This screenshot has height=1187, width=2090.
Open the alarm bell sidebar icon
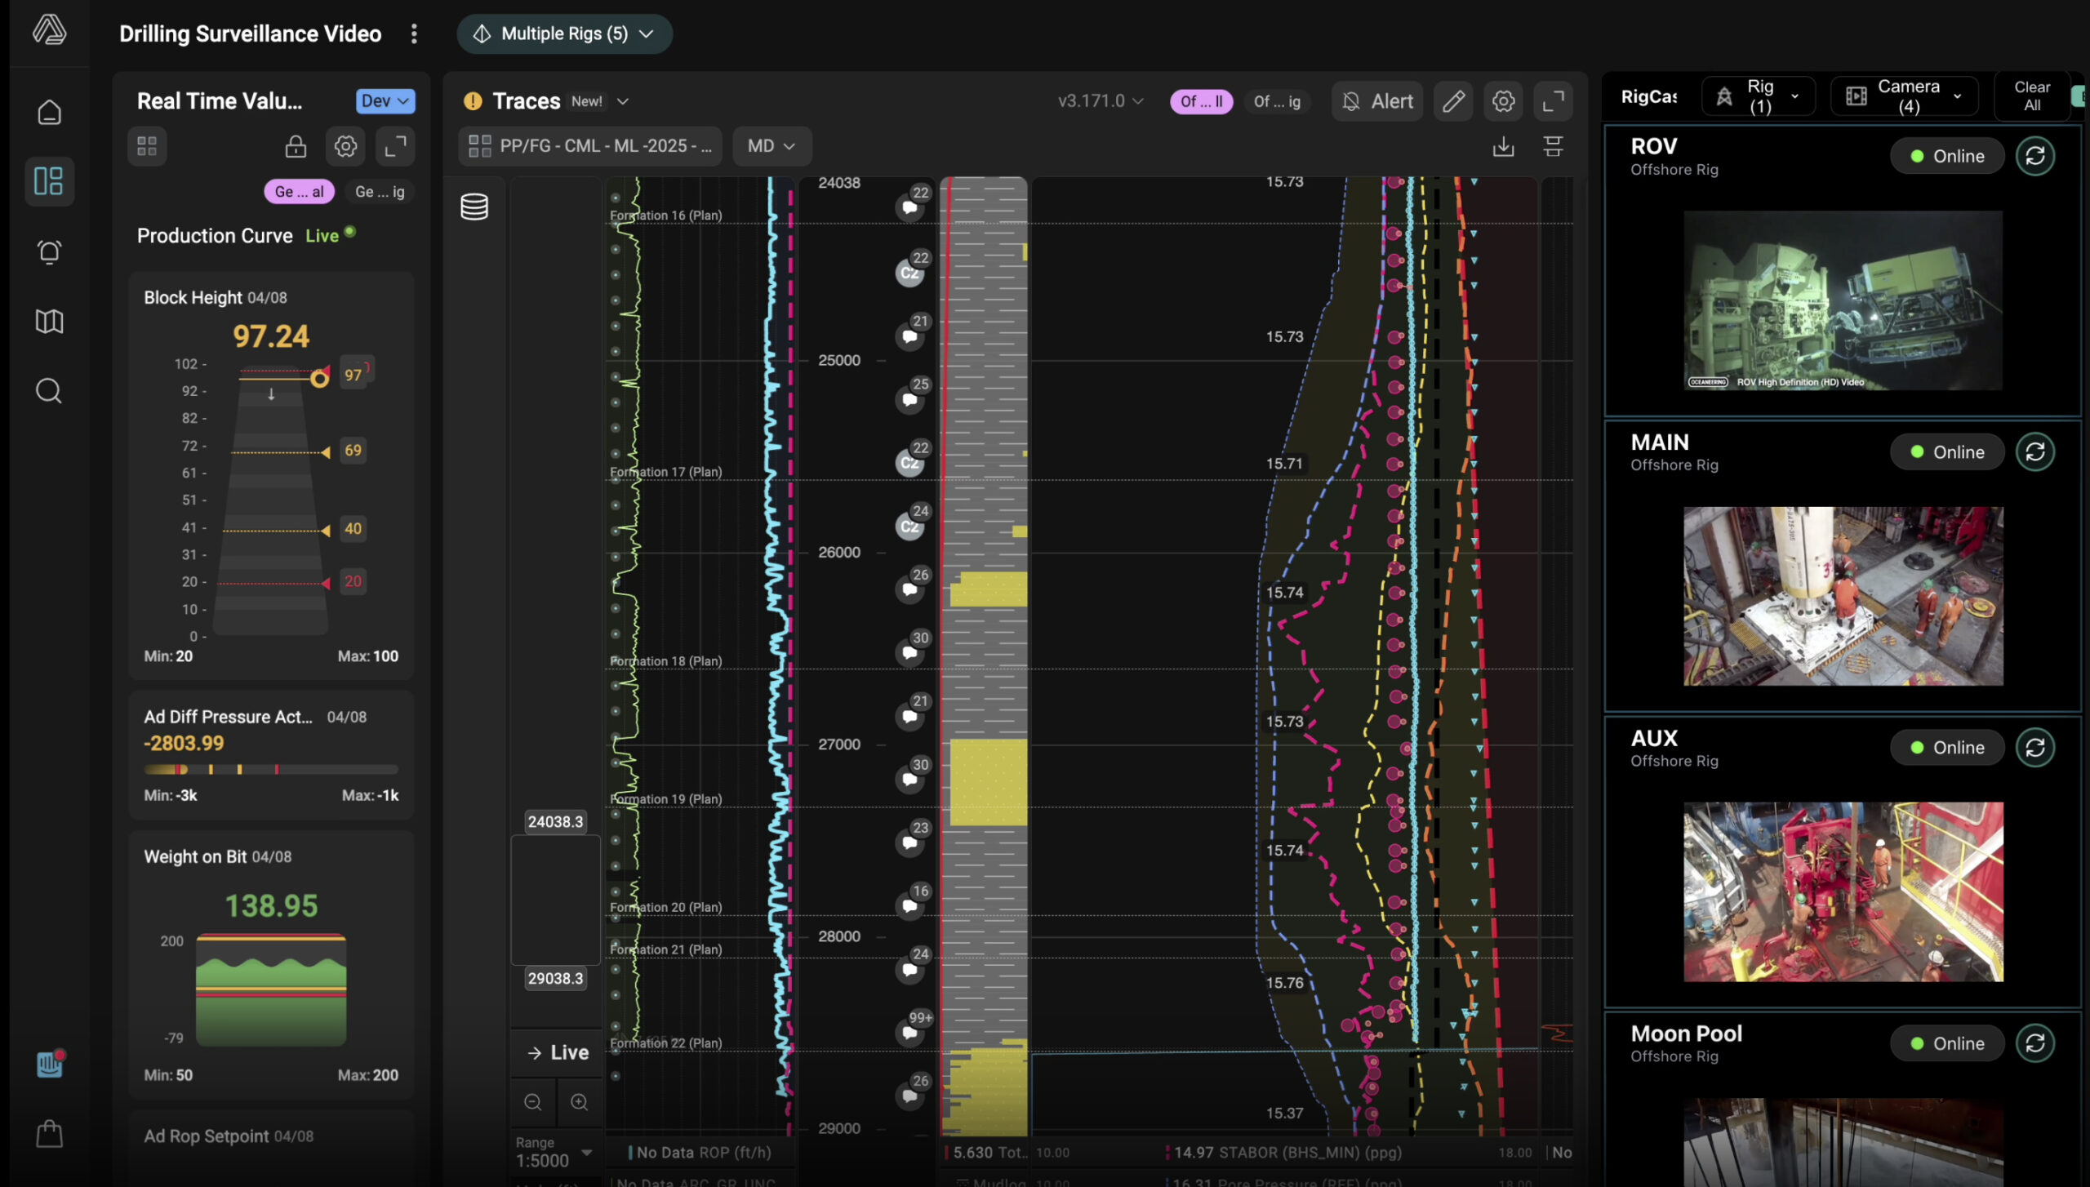click(49, 251)
